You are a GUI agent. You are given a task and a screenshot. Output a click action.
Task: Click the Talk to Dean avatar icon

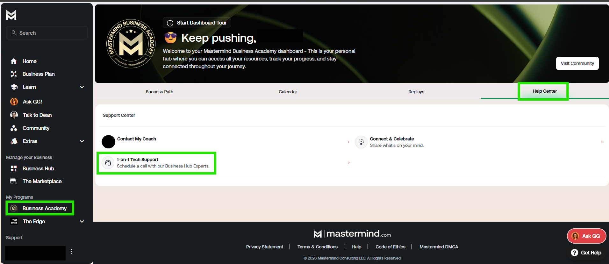[x=14, y=115]
